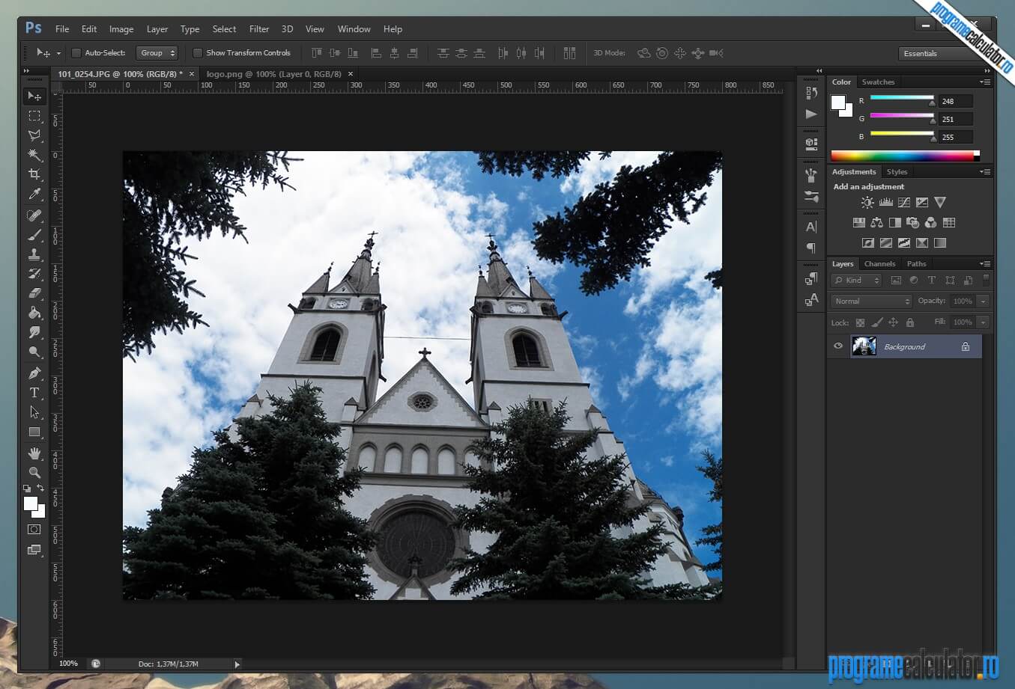1015x689 pixels.
Task: Add a Brightness/Contrast adjustment
Action: pos(867,203)
